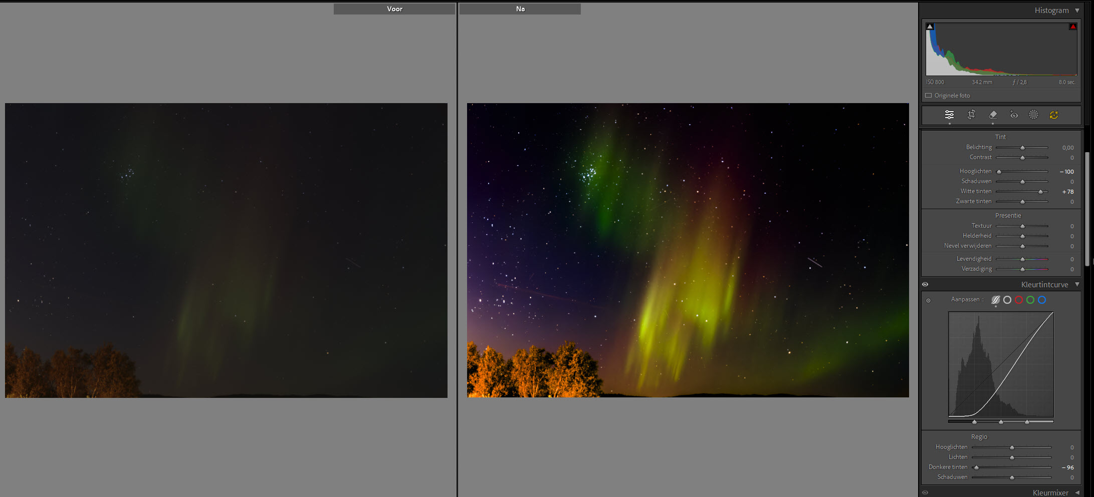Select the blue channel curve circle

1042,300
